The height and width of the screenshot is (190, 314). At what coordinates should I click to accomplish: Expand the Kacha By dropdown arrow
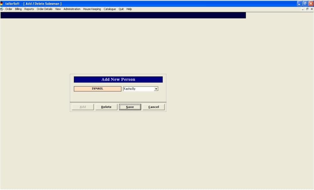click(156, 89)
